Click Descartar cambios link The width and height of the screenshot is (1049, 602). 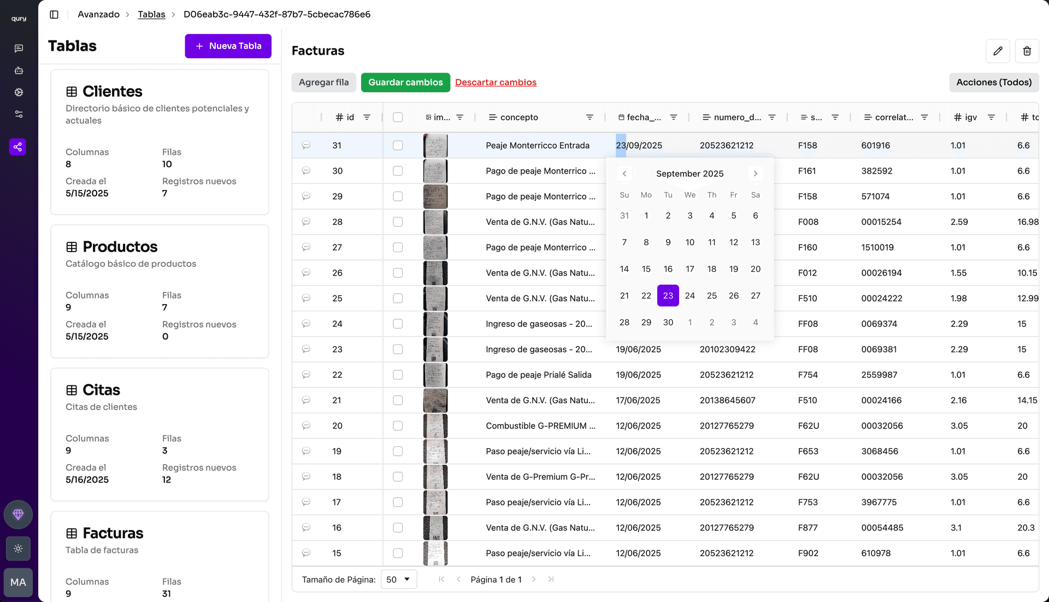click(496, 82)
